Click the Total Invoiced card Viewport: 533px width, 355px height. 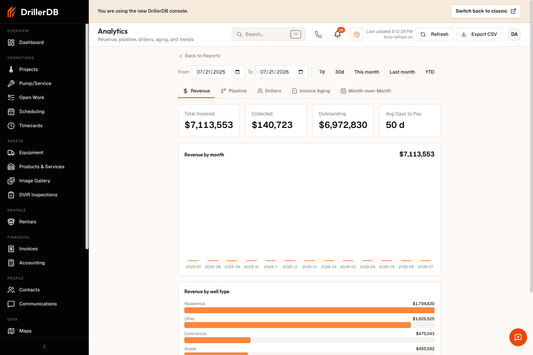coord(209,121)
